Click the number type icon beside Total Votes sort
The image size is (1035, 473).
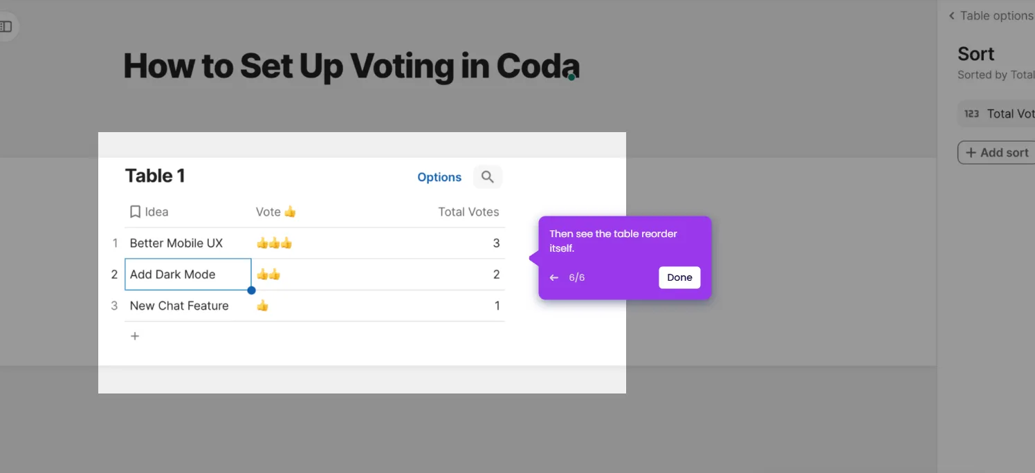[x=972, y=114]
